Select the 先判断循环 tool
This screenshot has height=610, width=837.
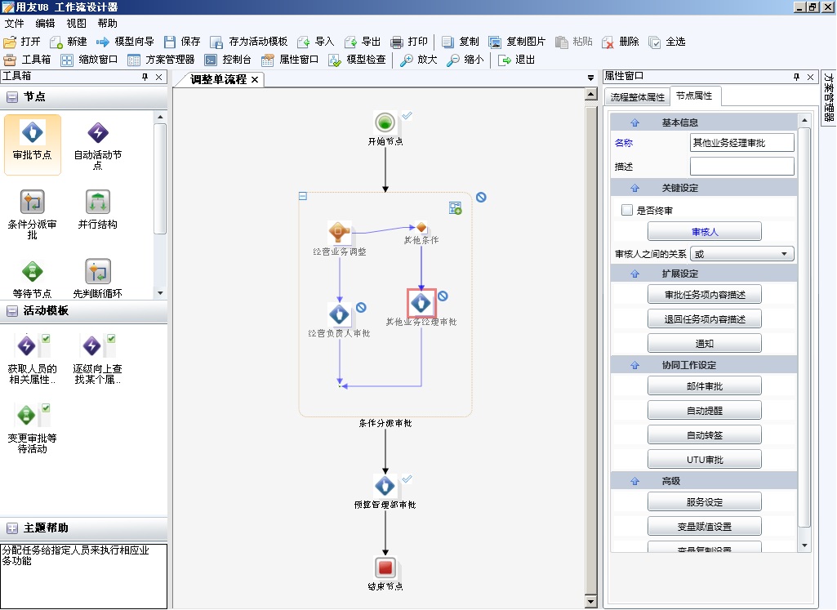[98, 278]
